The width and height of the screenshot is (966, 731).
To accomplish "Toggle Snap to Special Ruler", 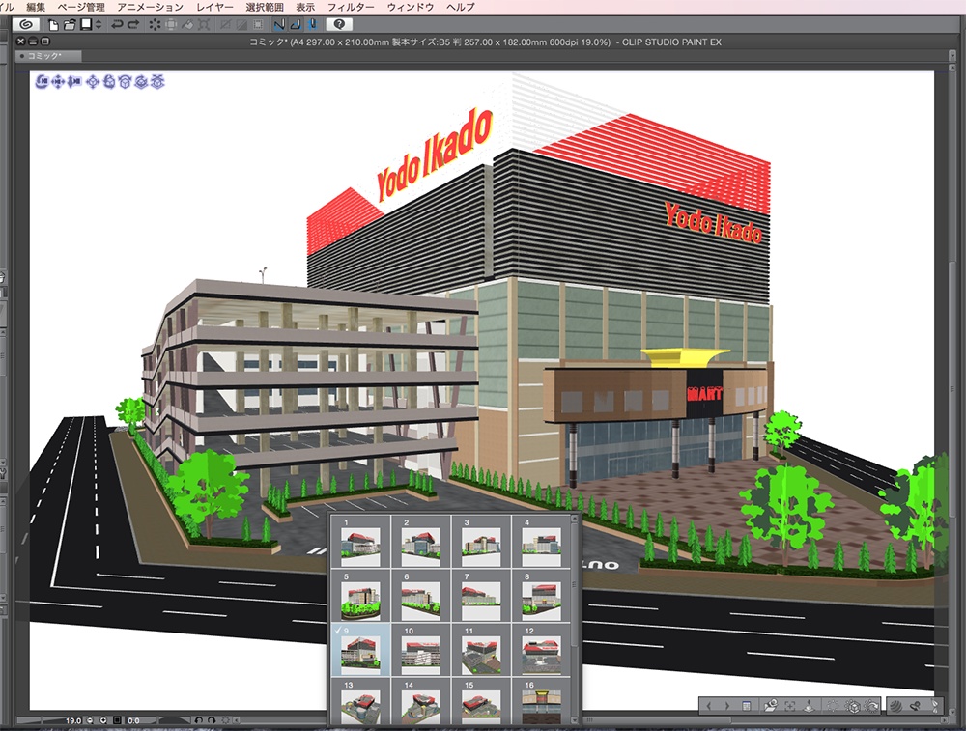I will 296,25.
